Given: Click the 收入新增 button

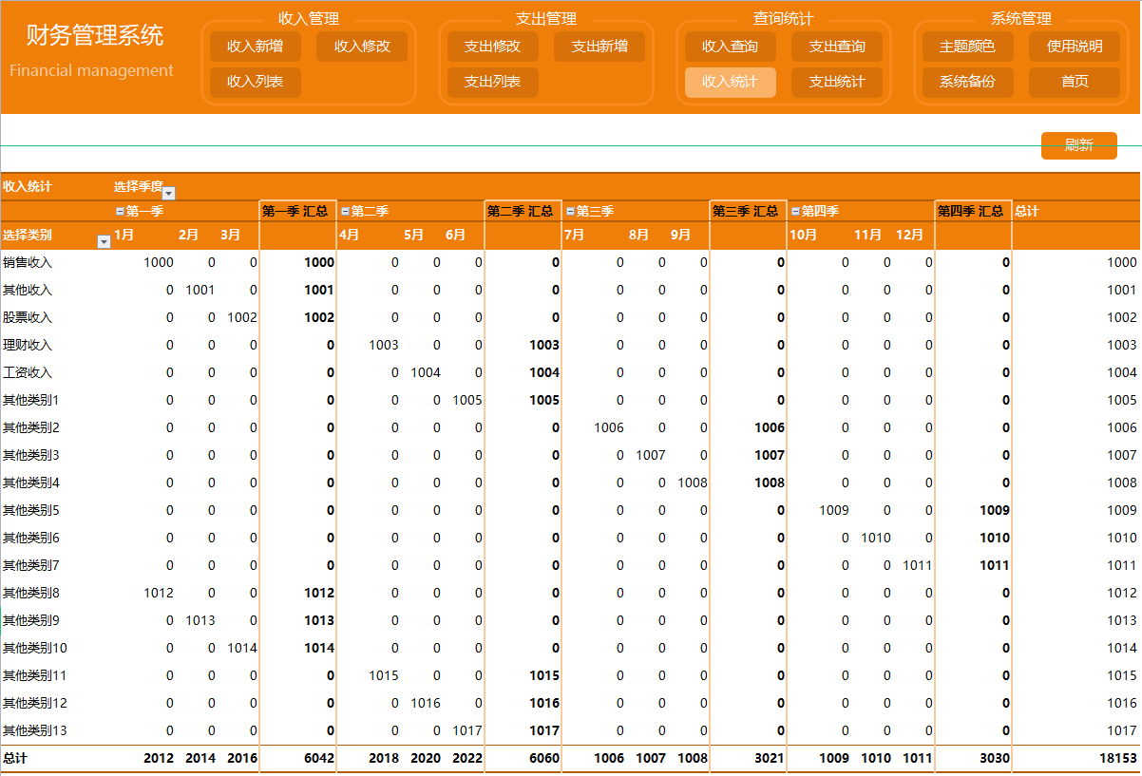Looking at the screenshot, I should 256,47.
